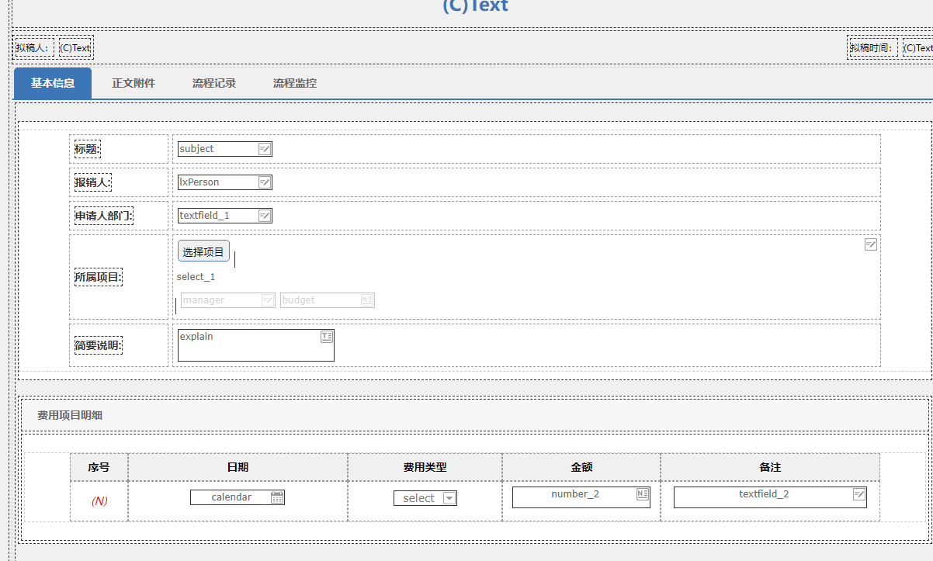Click into the textfield_2 remark field
The width and height of the screenshot is (933, 561).
[x=770, y=497]
